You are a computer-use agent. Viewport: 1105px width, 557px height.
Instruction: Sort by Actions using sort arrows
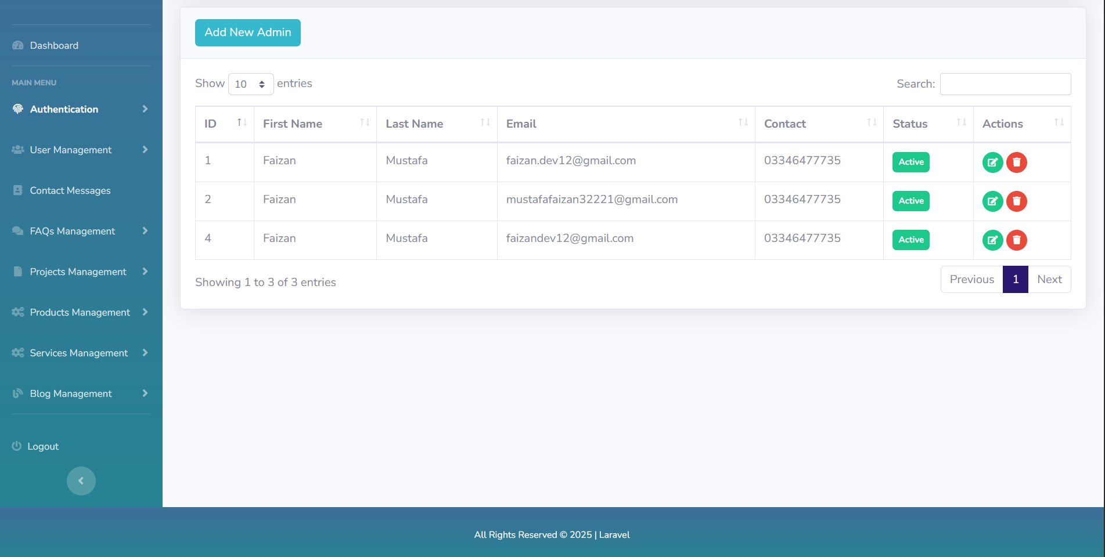(1059, 122)
